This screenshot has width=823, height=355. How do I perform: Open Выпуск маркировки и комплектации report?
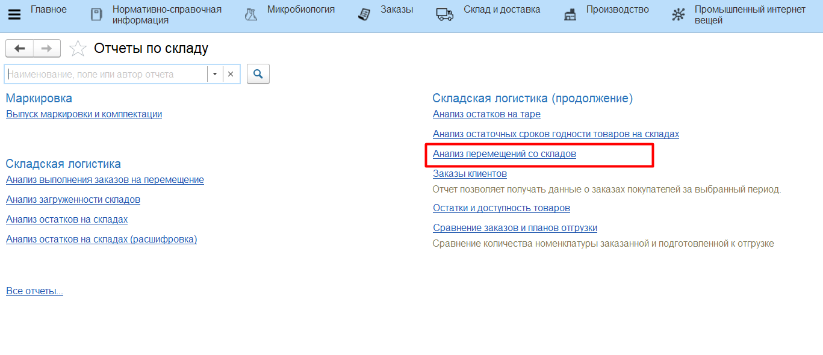(x=84, y=114)
